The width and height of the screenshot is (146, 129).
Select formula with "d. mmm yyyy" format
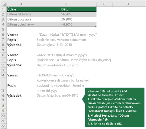(67, 35)
